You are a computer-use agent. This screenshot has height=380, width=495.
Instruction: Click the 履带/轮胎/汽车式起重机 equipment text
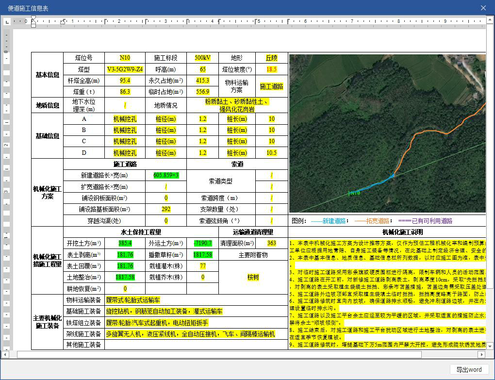click(157, 323)
